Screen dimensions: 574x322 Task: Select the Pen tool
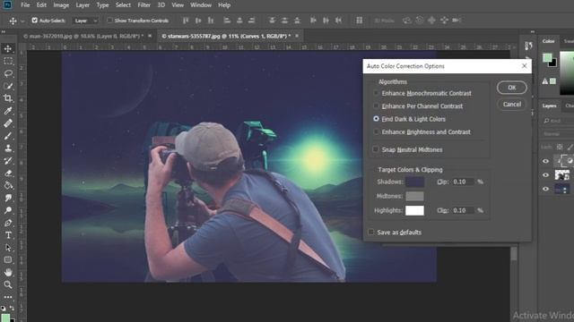tap(8, 223)
